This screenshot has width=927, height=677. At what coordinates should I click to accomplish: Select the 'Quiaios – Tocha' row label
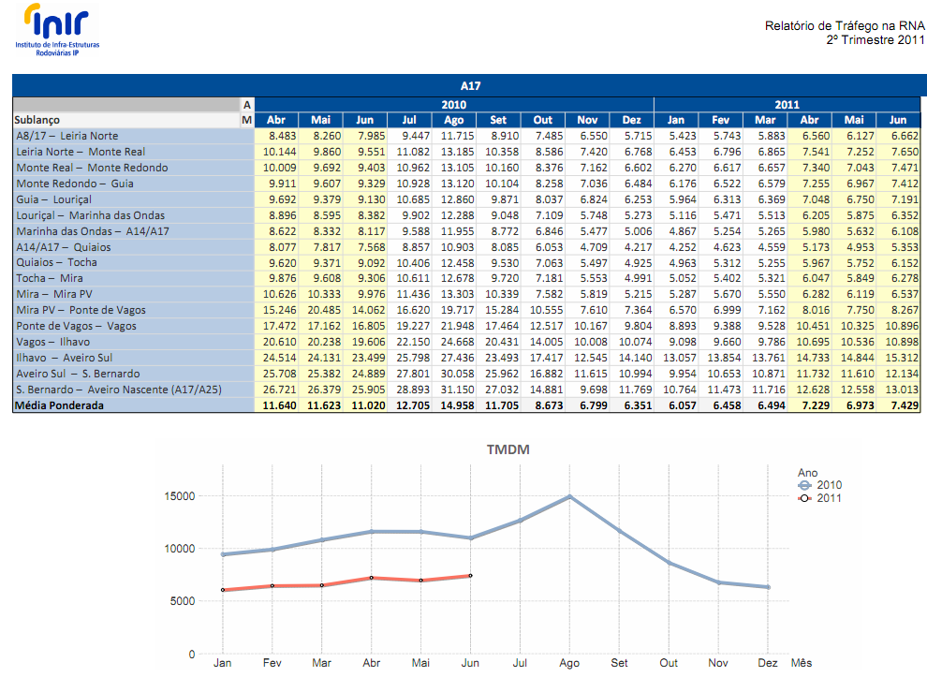coord(56,262)
